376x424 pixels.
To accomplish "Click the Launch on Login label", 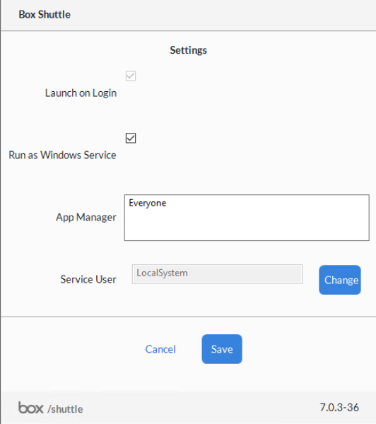I will (x=81, y=93).
